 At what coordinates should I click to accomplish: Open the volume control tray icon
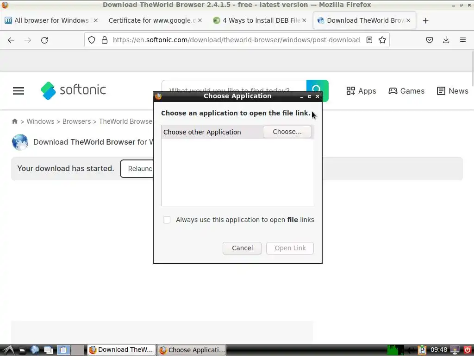[411, 350]
